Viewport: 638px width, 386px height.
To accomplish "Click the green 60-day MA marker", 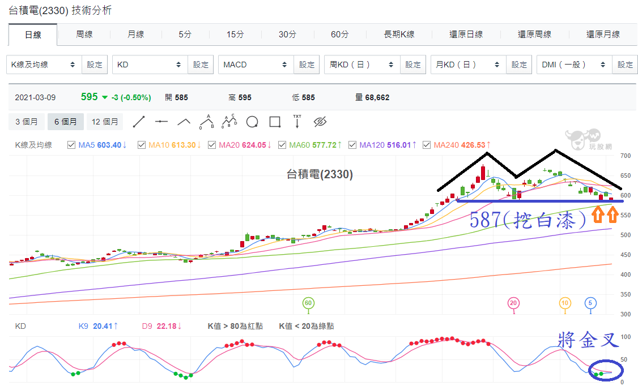I will coord(308,303).
